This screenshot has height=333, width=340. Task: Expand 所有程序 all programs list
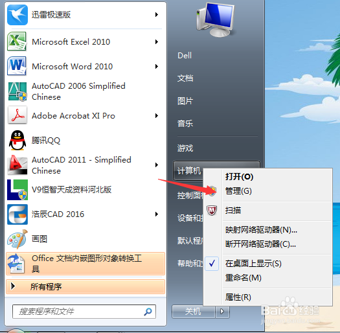coord(85,286)
